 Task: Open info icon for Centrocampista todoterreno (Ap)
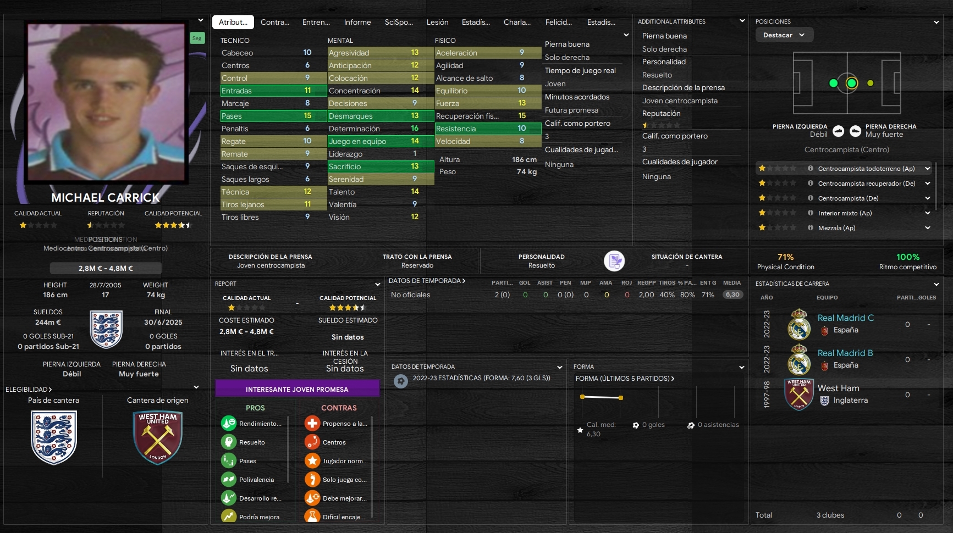tap(810, 169)
